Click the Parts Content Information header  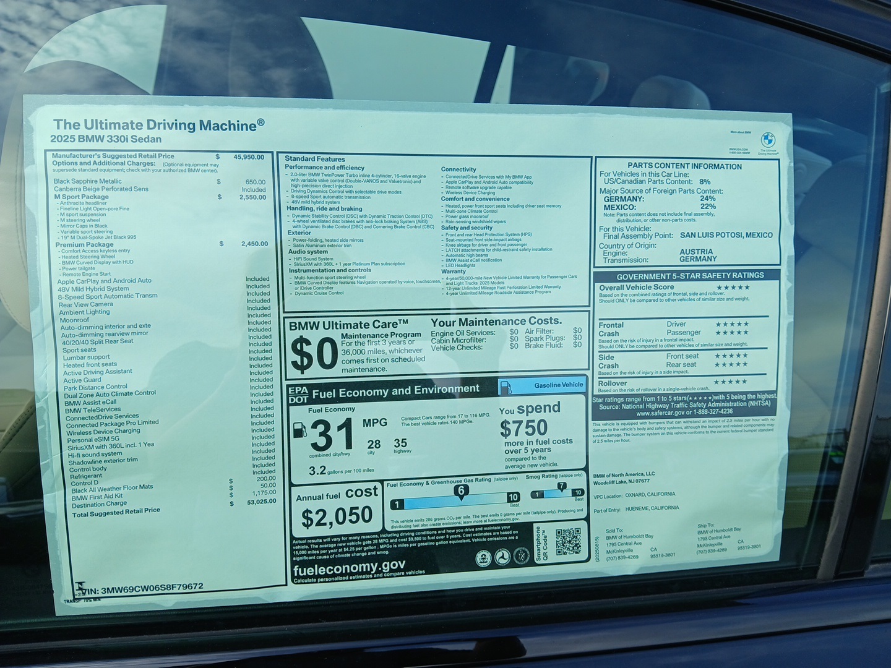point(684,166)
